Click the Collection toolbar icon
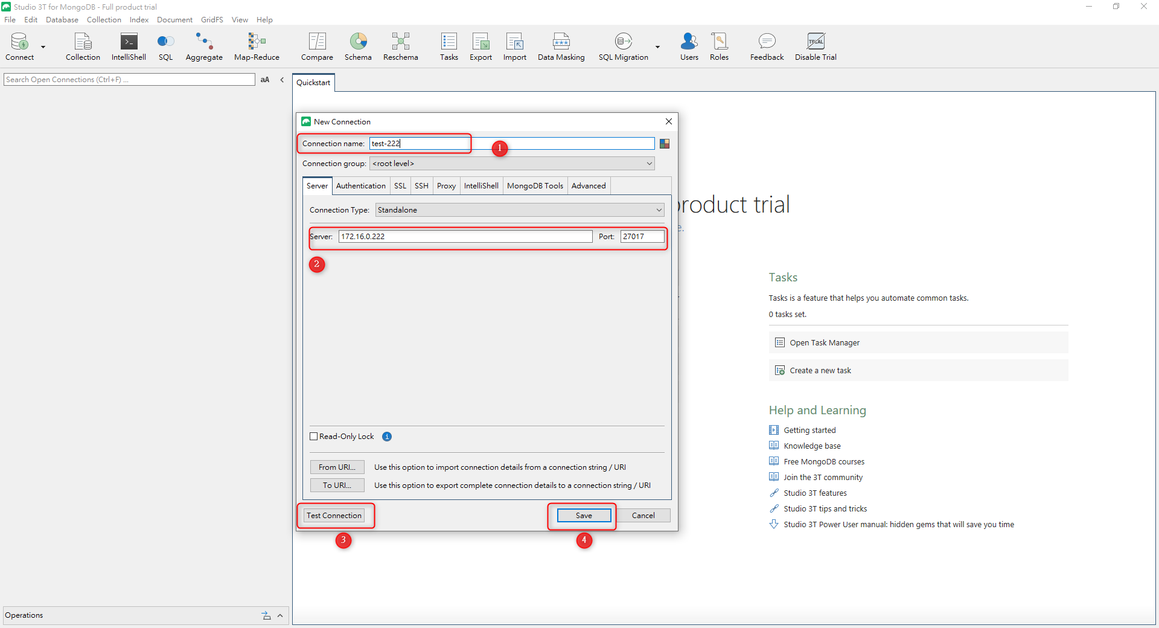 tap(83, 46)
